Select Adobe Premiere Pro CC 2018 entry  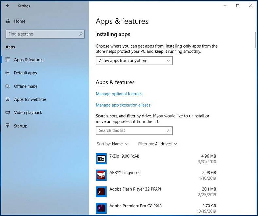click(156, 208)
